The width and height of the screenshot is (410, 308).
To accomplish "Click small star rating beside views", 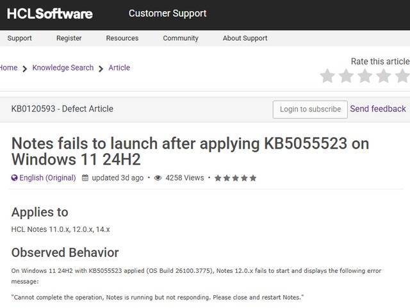I will point(235,178).
